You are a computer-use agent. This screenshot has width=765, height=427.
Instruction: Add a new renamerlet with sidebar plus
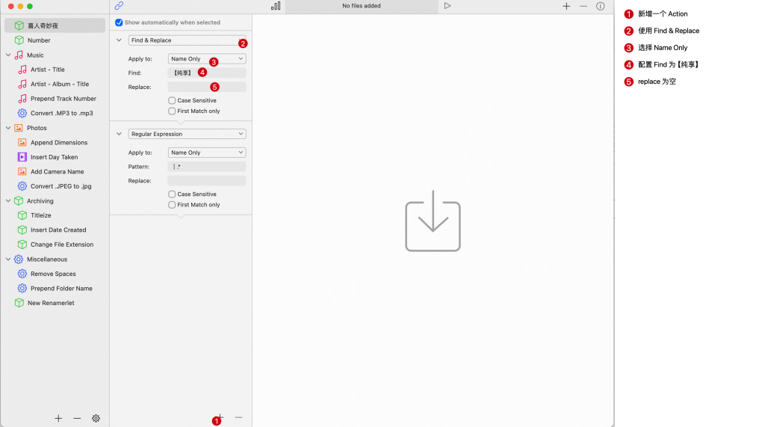(58, 418)
